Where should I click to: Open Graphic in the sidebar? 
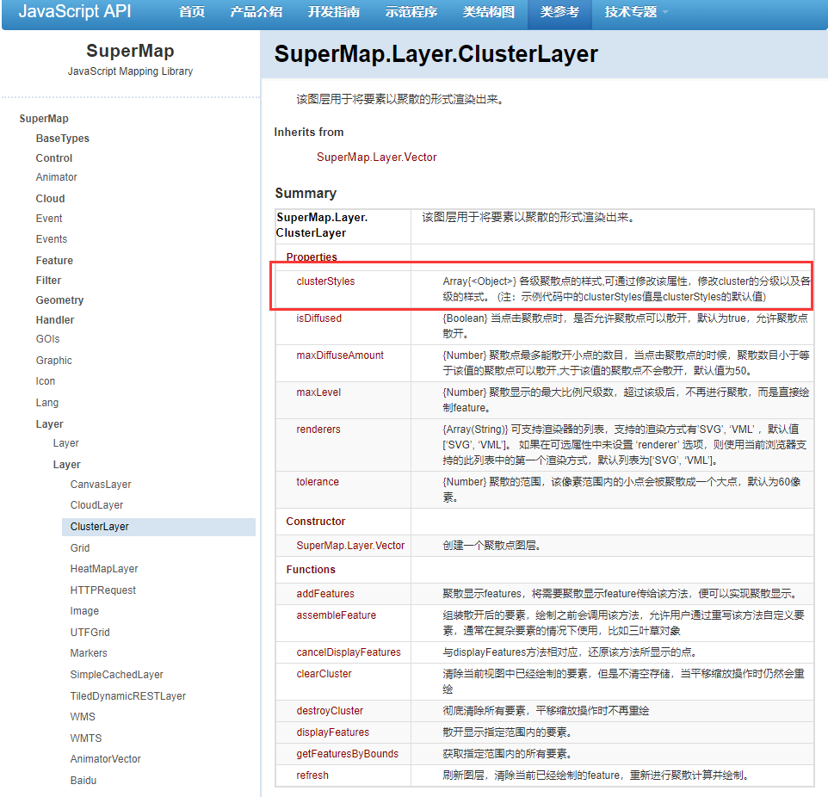(x=54, y=361)
